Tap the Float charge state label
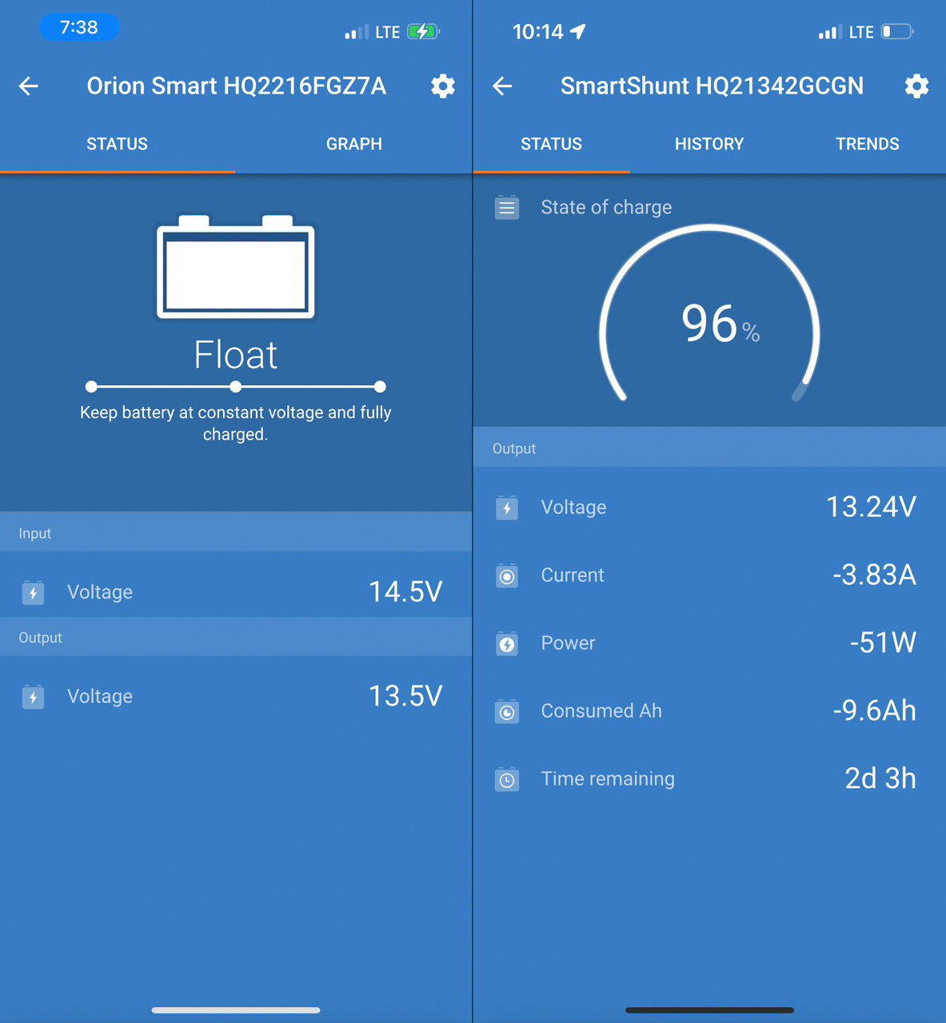Screen dimensions: 946x1023 (235, 355)
